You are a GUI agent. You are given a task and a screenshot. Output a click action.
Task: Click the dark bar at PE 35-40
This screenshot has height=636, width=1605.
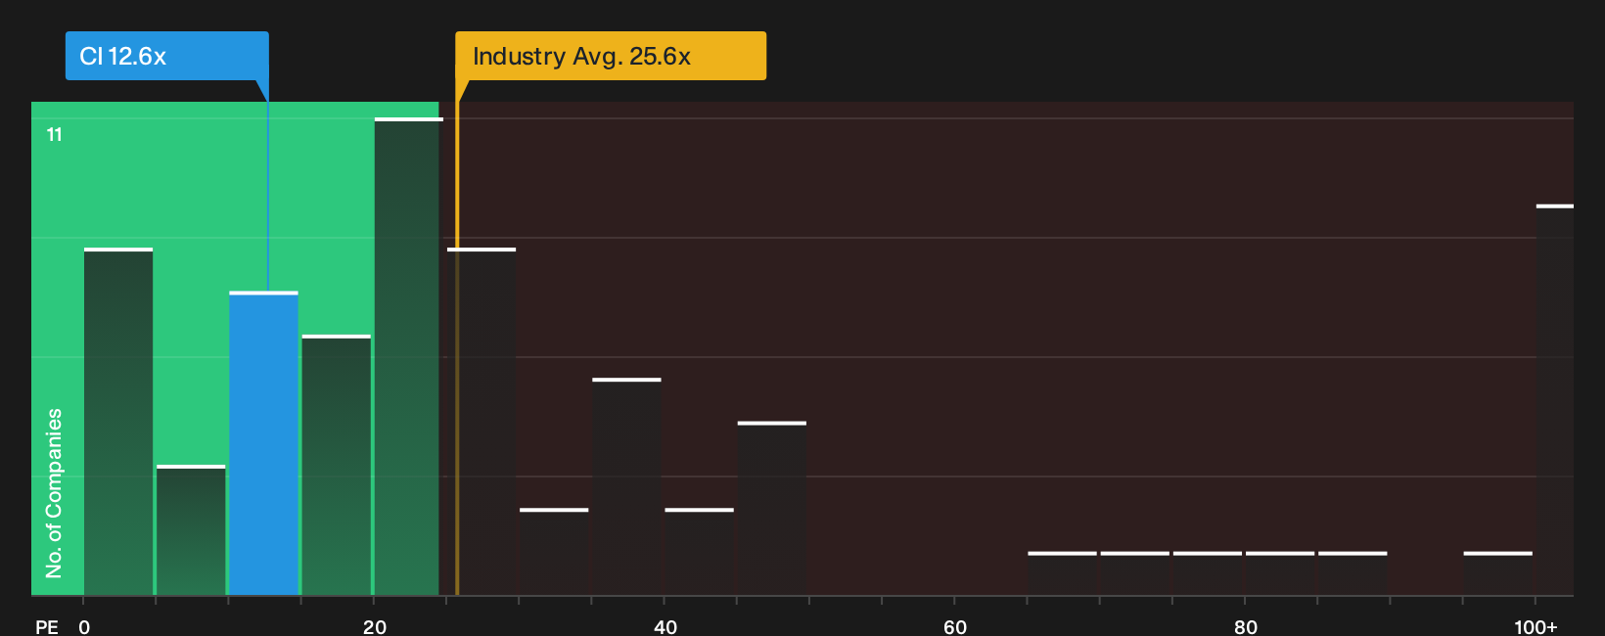(x=626, y=486)
